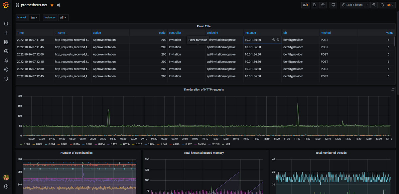Star the prometheus-net dashboard
This screenshot has width=399, height=194.
(x=52, y=5)
